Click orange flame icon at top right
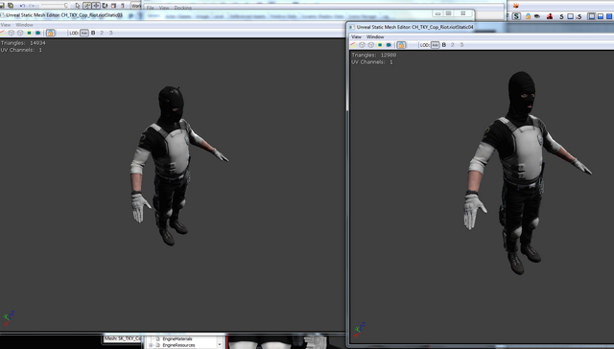The image size is (614, 349). [516, 6]
